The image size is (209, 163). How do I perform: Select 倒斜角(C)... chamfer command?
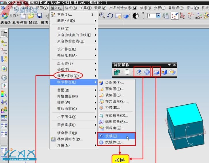(117, 128)
